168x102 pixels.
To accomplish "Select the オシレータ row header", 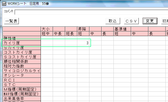I will (22, 75).
